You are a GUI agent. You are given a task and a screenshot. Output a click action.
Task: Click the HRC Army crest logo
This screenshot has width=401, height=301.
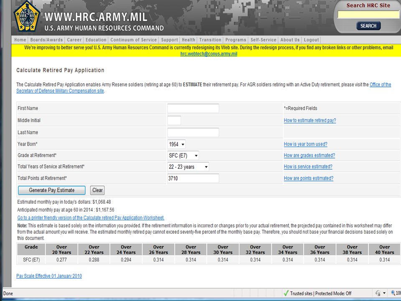[27, 17]
